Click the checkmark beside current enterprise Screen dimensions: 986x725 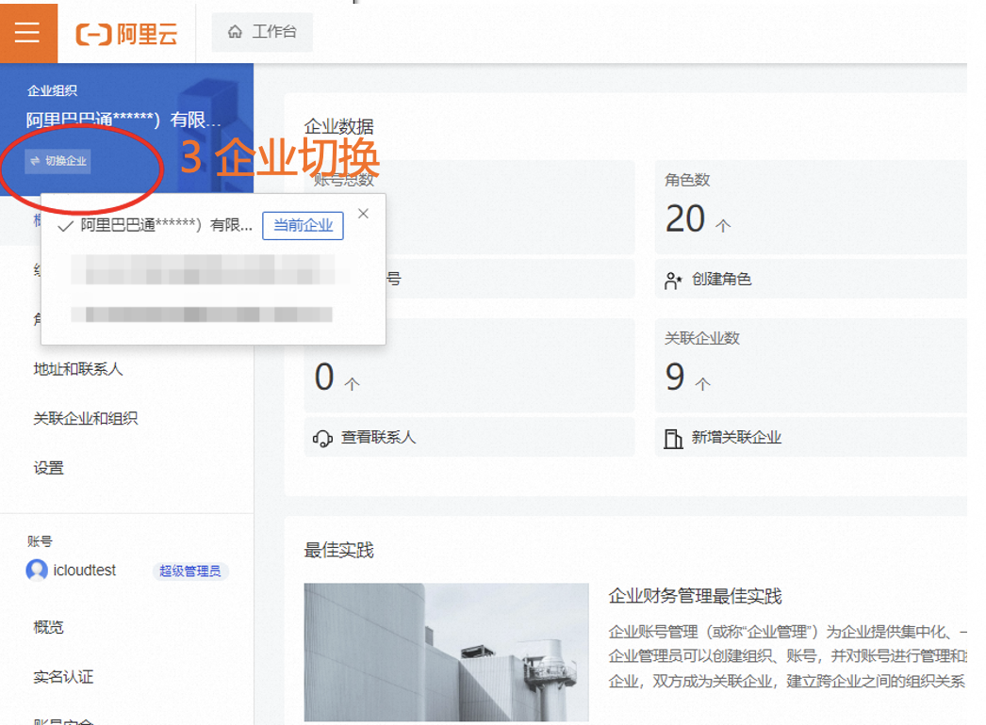[65, 226]
